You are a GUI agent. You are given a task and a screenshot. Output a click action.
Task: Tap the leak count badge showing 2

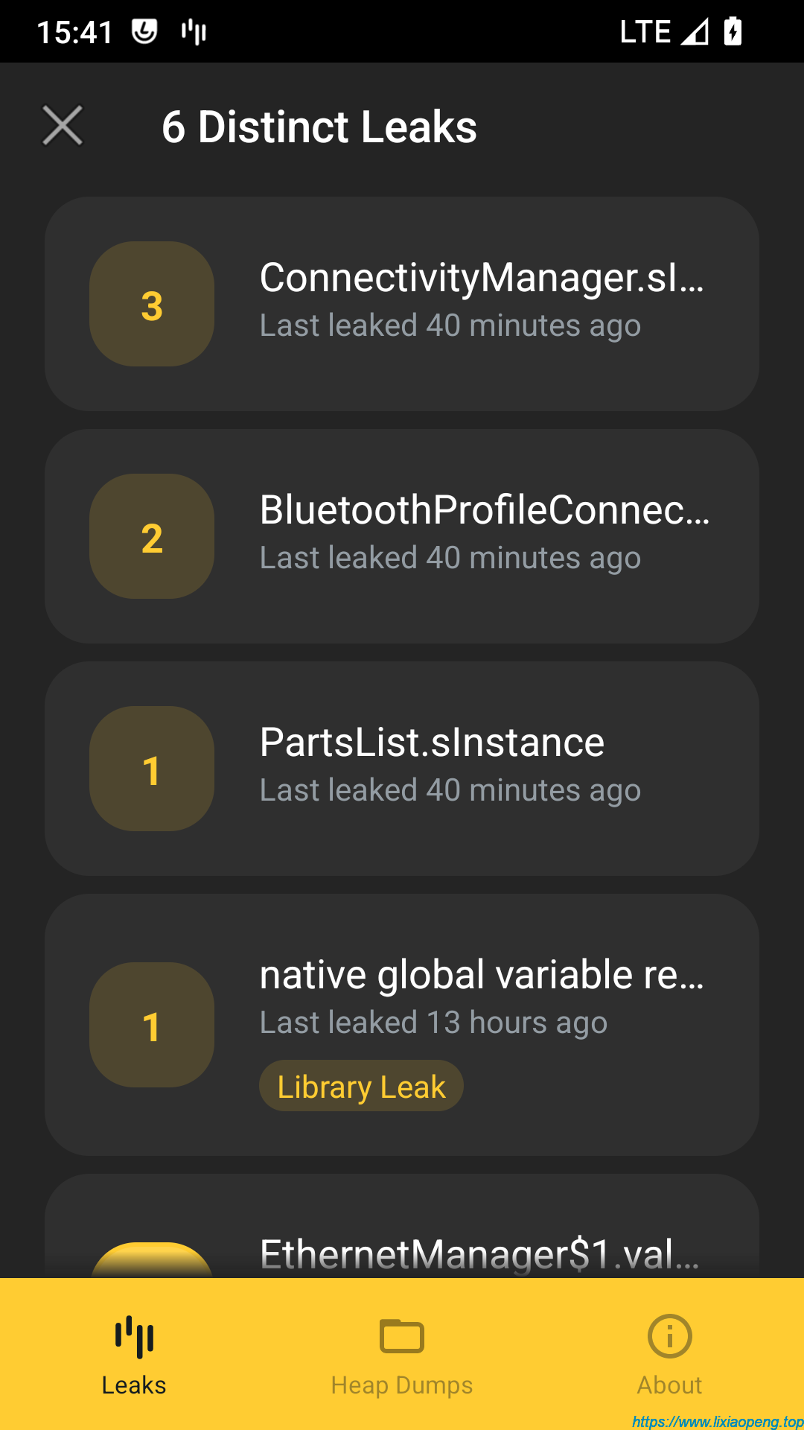(x=152, y=536)
